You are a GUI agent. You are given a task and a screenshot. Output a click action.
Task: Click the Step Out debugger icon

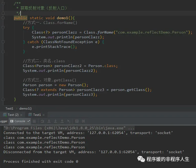62,121
